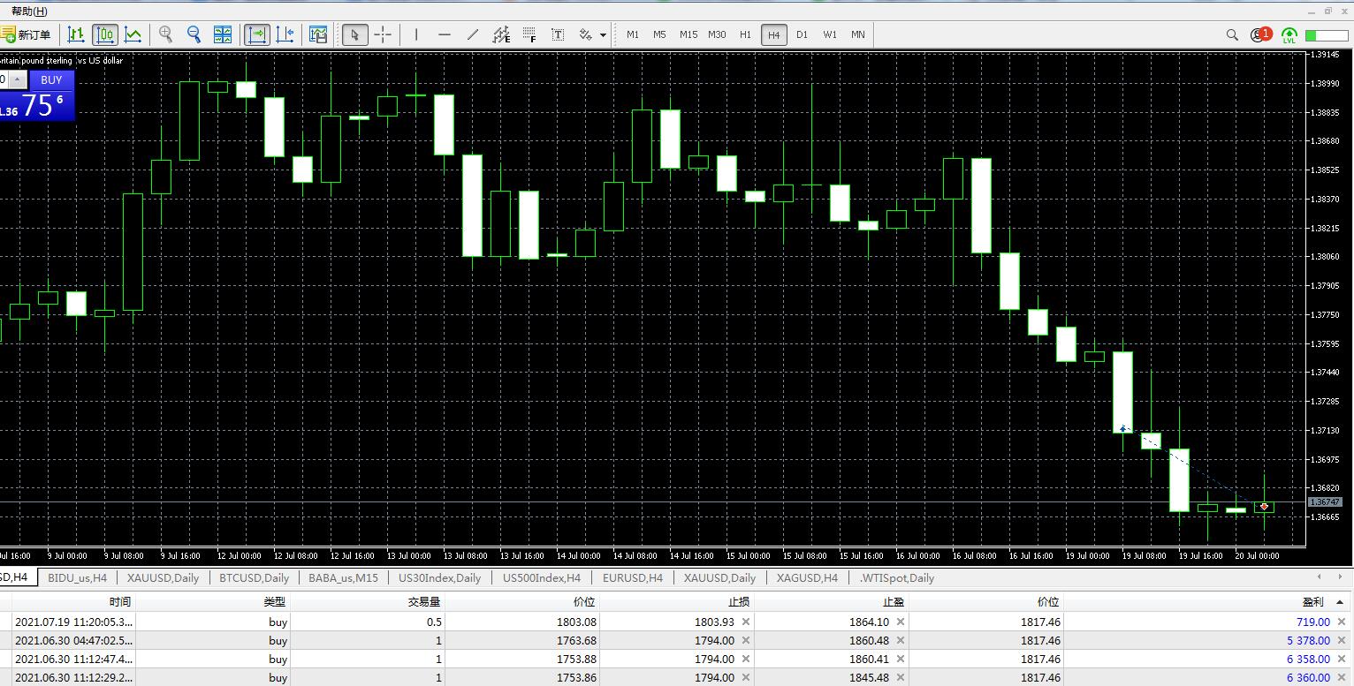The image size is (1354, 686).
Task: Select the equidistant channel tool
Action: (x=501, y=34)
